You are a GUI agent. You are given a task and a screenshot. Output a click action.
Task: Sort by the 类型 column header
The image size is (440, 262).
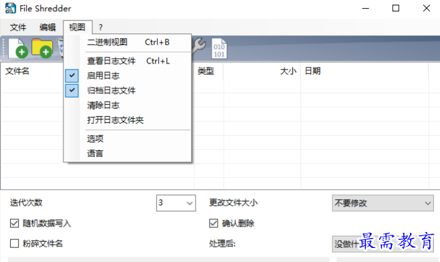(x=206, y=71)
